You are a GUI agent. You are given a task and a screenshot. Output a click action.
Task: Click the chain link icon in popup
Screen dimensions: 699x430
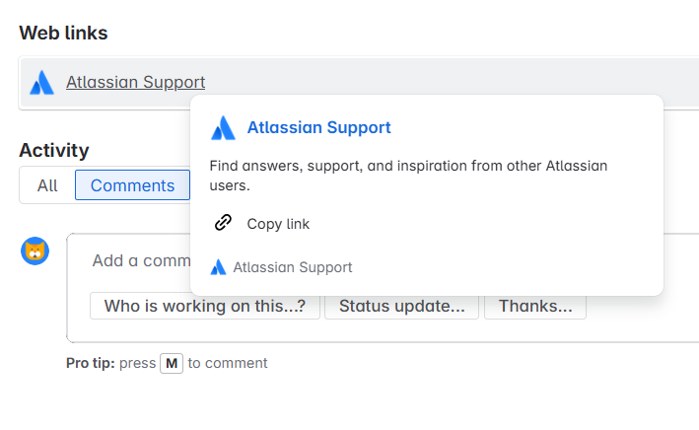[x=223, y=222]
